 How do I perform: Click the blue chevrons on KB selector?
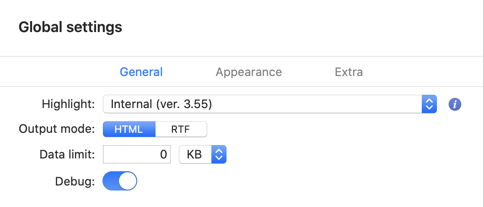click(219, 155)
